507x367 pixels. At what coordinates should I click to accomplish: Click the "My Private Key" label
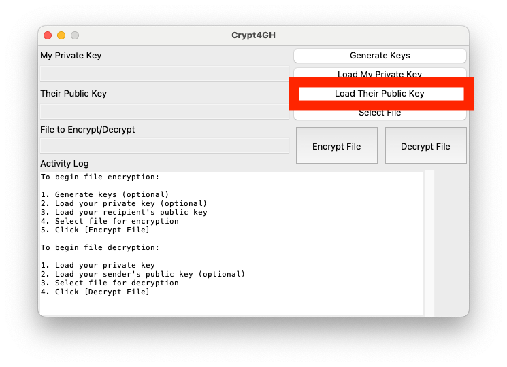coord(71,56)
